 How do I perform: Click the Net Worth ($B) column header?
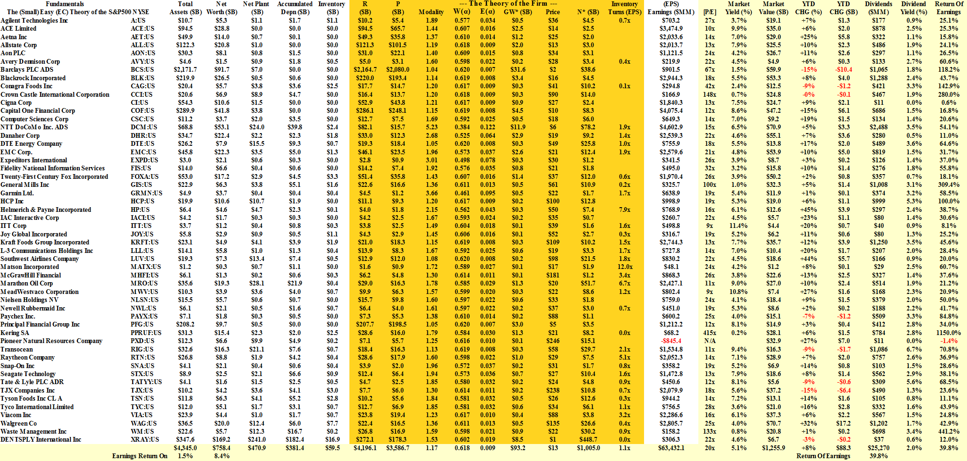[x=221, y=8]
